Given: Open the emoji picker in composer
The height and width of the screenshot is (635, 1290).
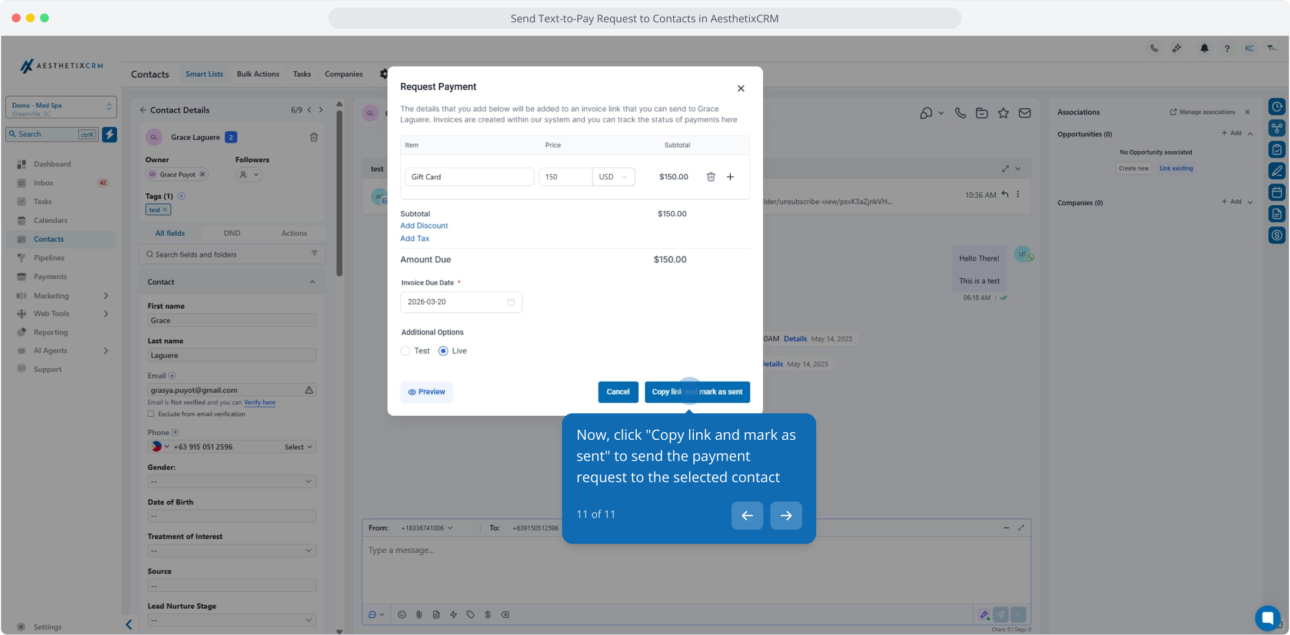Looking at the screenshot, I should [402, 614].
